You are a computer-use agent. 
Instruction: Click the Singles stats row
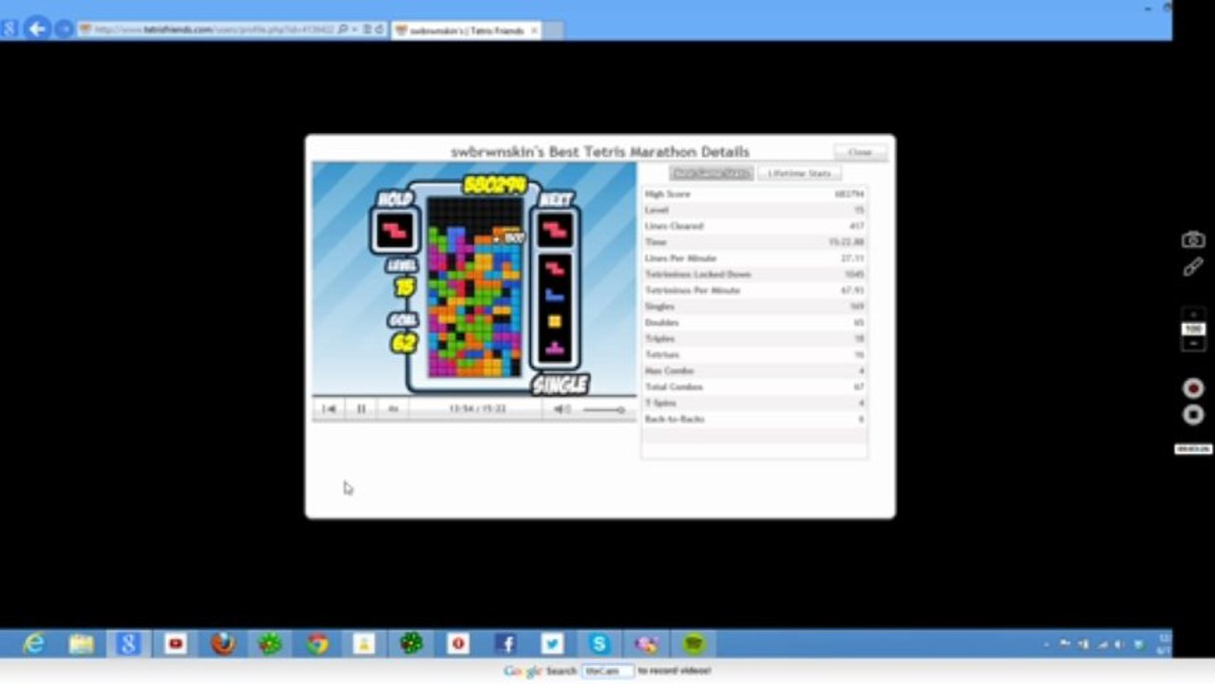click(x=754, y=307)
